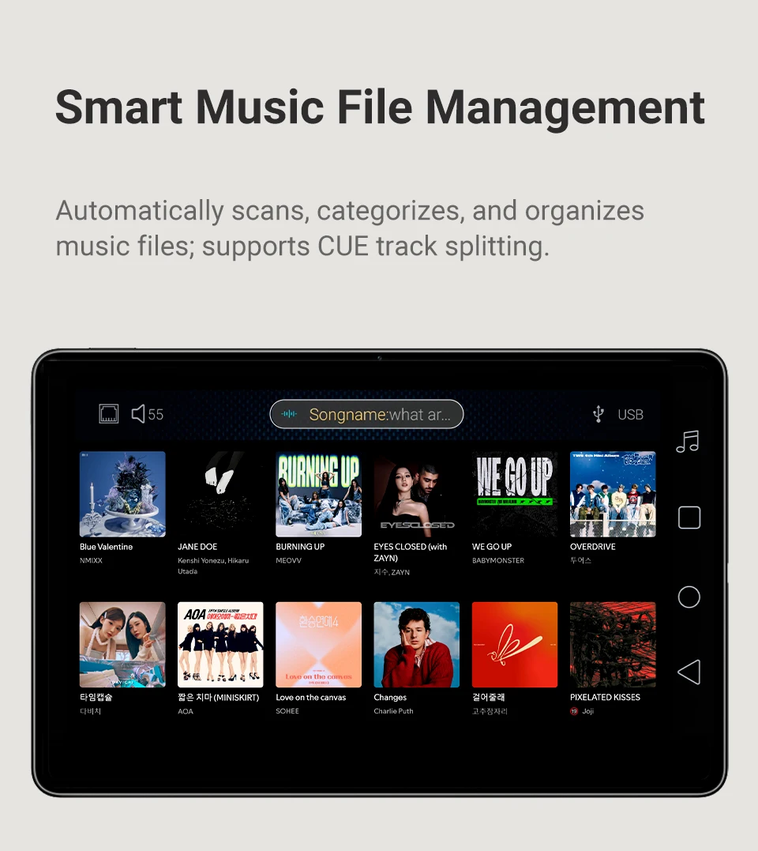Open the EYES CLOSED album cover

tap(416, 494)
